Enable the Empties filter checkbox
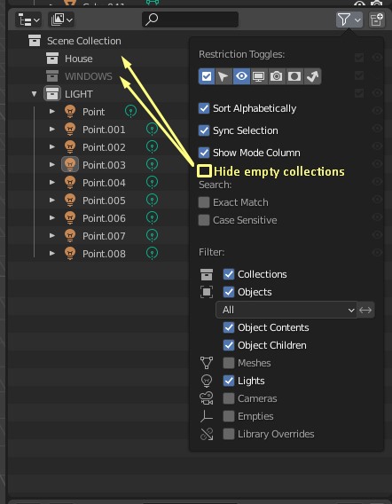This screenshot has height=504, width=392. (229, 416)
